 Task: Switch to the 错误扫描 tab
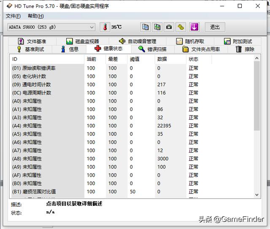[x=153, y=49]
